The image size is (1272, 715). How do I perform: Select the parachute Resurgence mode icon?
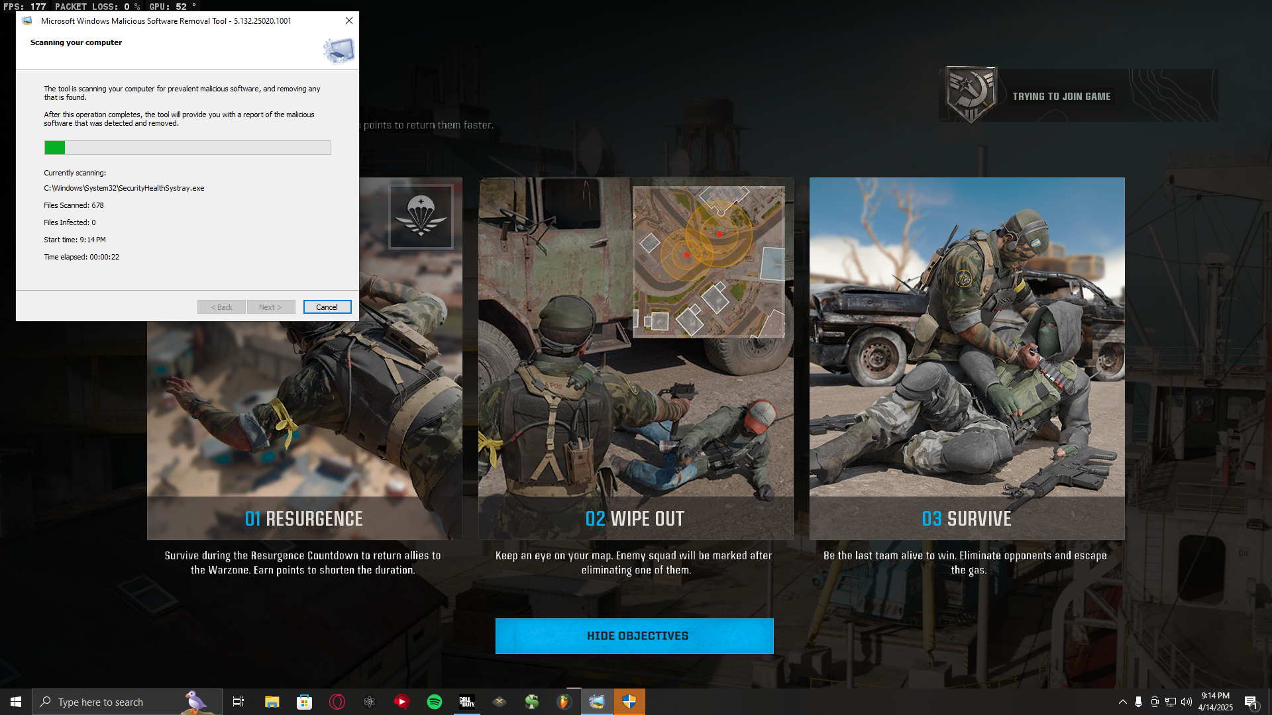pos(421,216)
